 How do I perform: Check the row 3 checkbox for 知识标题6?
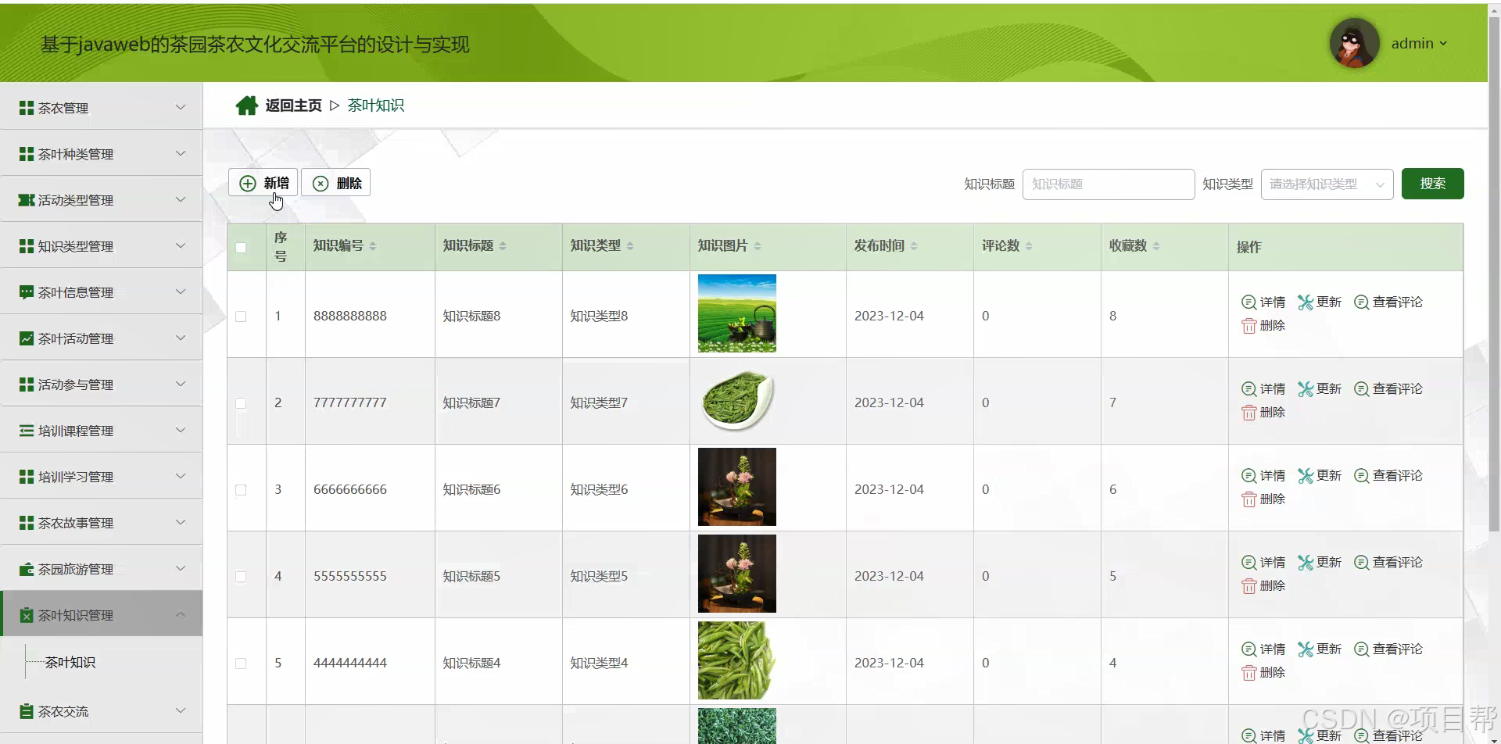coord(241,490)
